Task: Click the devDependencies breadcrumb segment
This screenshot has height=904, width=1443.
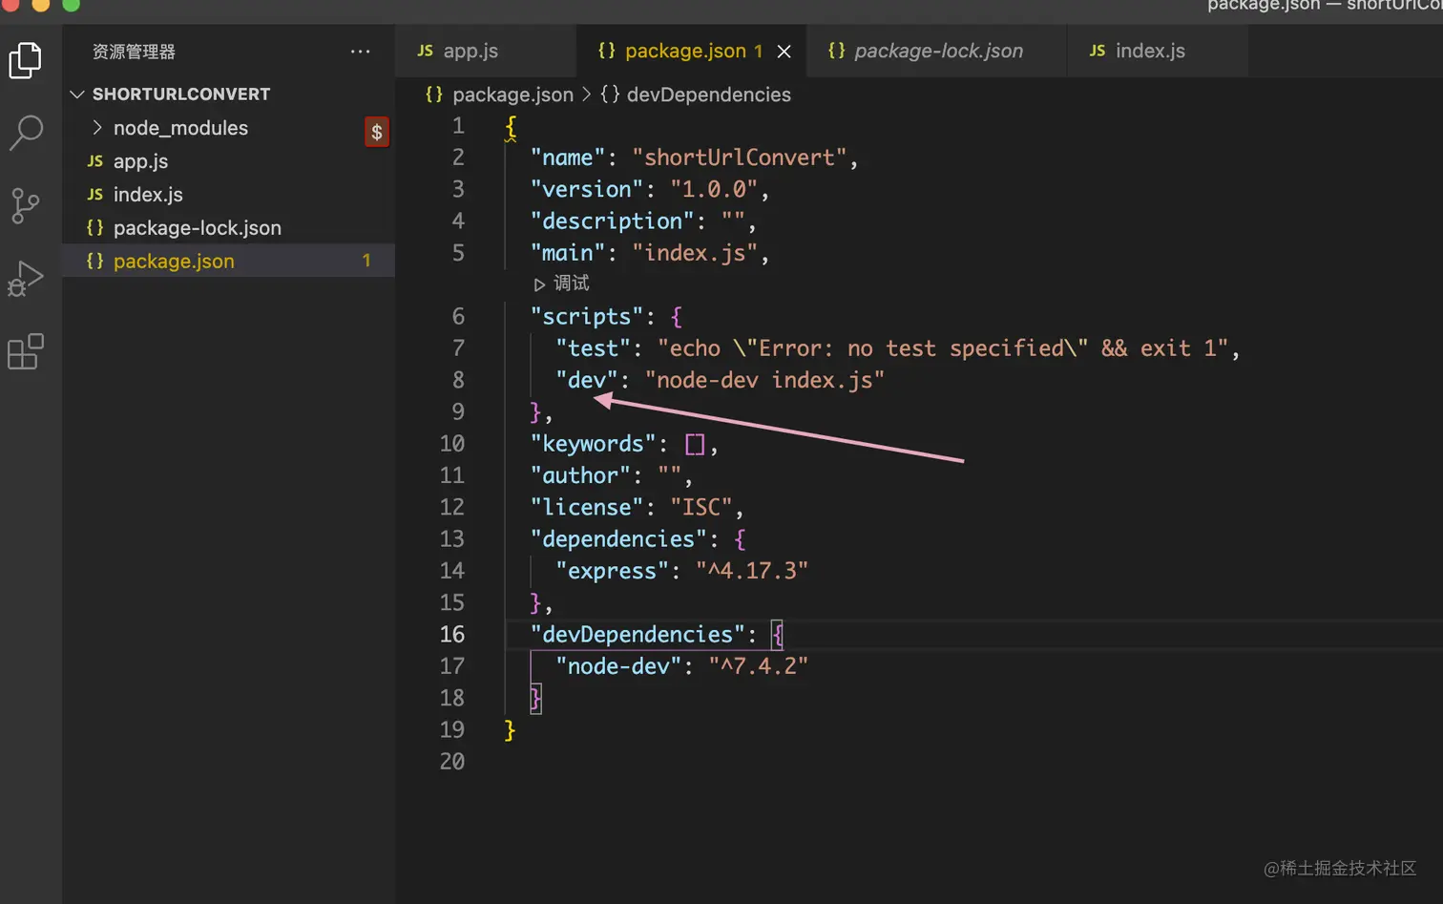Action: 696,95
